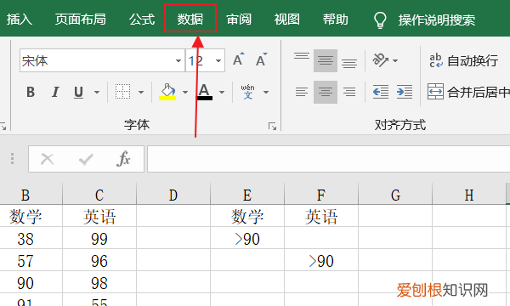This screenshot has height=306, width=510.
Task: Click the cell borders icon
Action: pos(123,92)
